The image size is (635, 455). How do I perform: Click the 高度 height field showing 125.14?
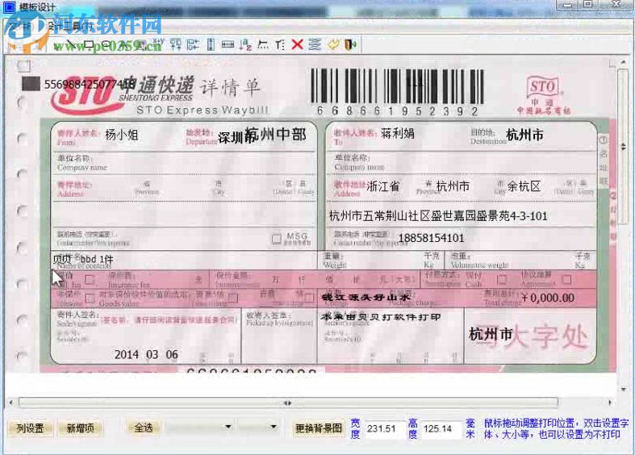pyautogui.click(x=441, y=429)
